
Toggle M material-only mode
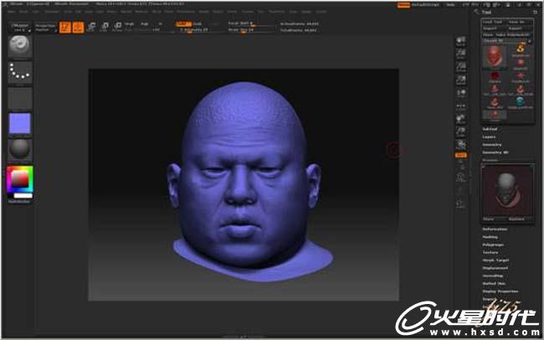pos(161,24)
